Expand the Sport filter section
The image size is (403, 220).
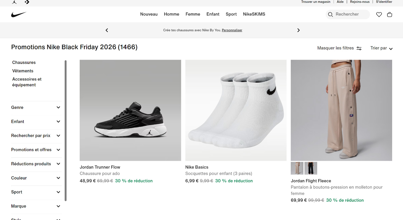point(36,192)
